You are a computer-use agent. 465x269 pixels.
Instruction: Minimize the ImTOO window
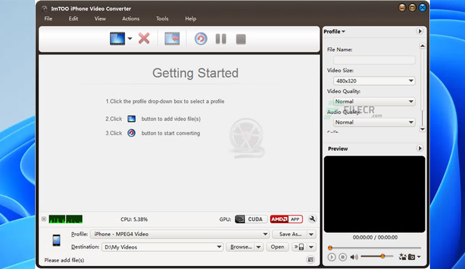coord(402,7)
